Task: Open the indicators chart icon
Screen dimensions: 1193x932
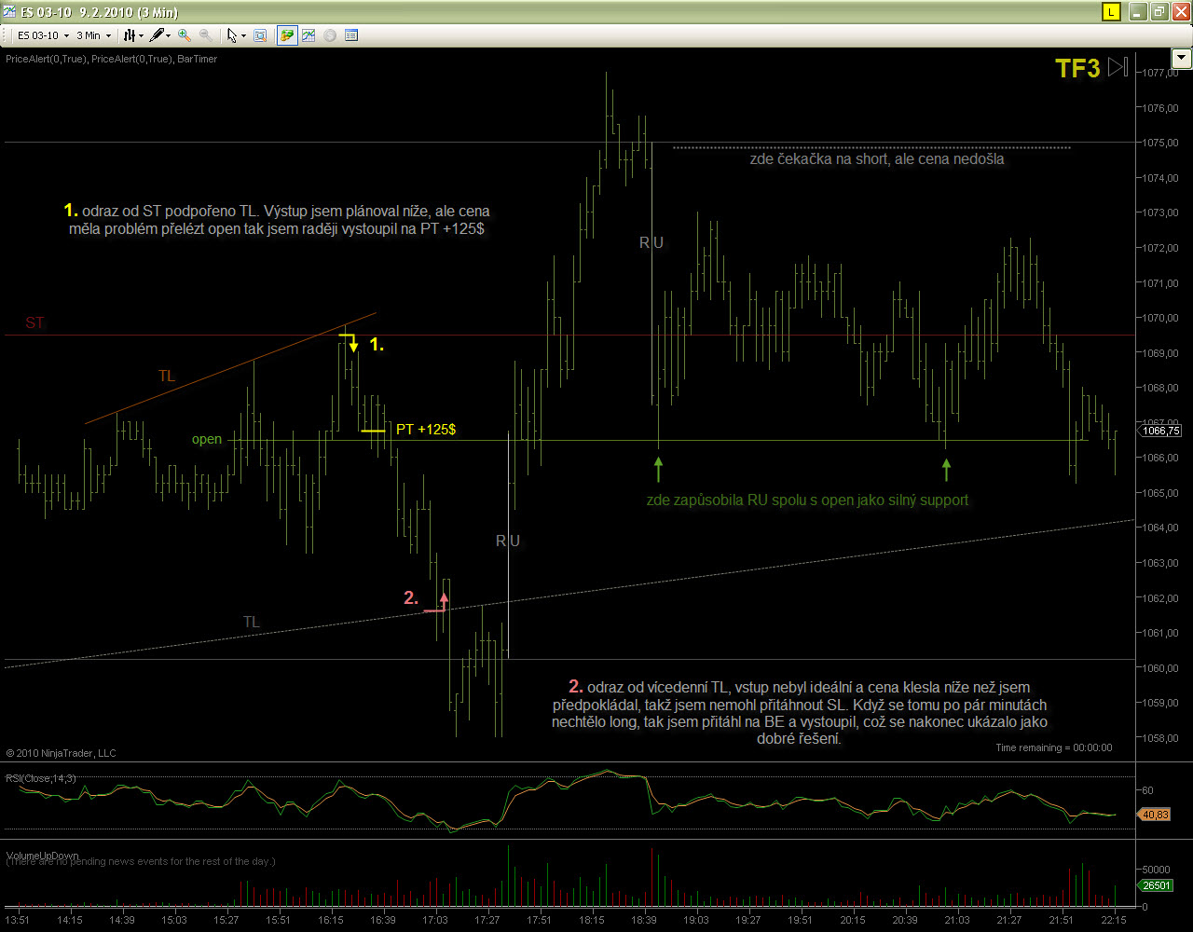Action: pos(308,35)
